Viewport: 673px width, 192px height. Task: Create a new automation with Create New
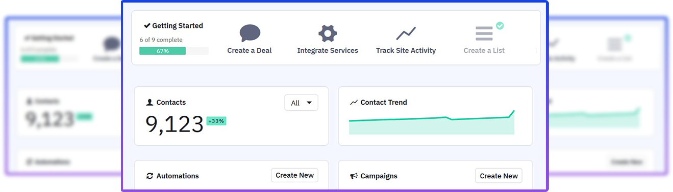point(294,175)
